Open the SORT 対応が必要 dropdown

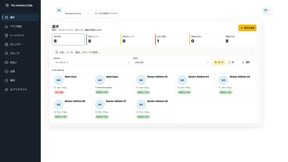coord(172,63)
